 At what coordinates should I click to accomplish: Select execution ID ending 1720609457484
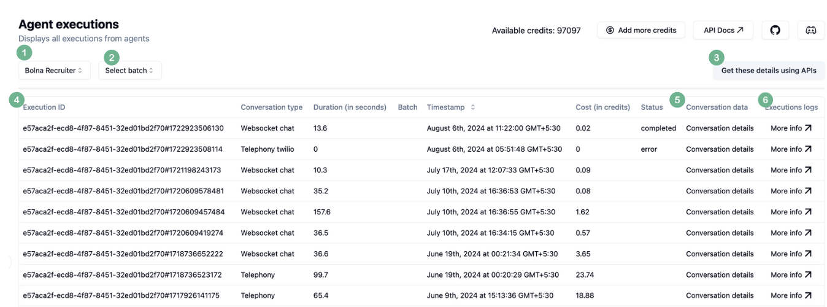point(124,212)
